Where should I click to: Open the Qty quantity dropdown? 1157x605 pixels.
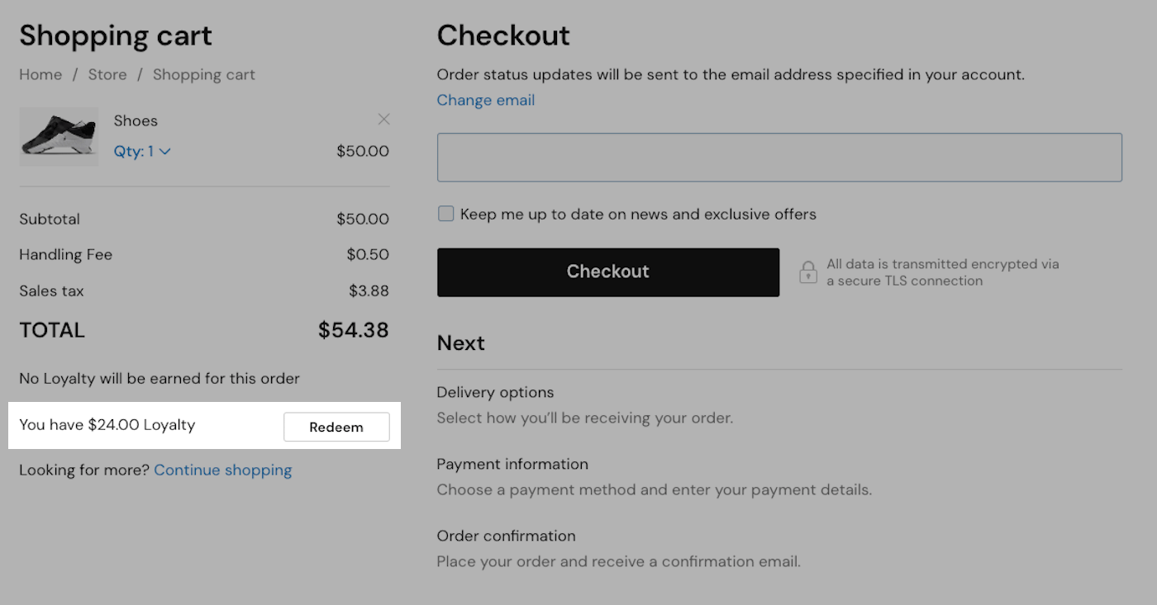[x=141, y=151]
